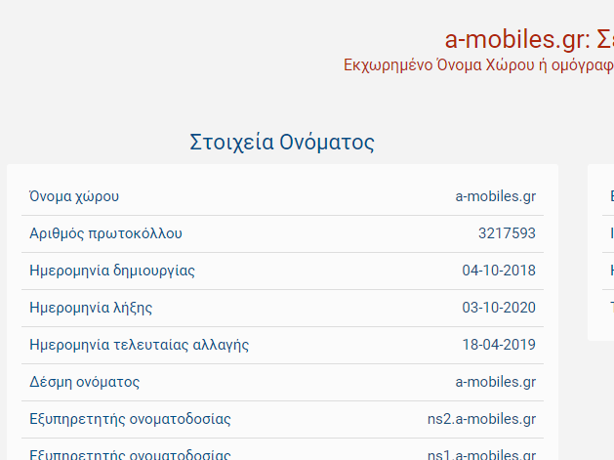This screenshot has width=614, height=460.
Task: Select a-mobiles.gr value in Όνομα χώρου row
Action: [495, 196]
